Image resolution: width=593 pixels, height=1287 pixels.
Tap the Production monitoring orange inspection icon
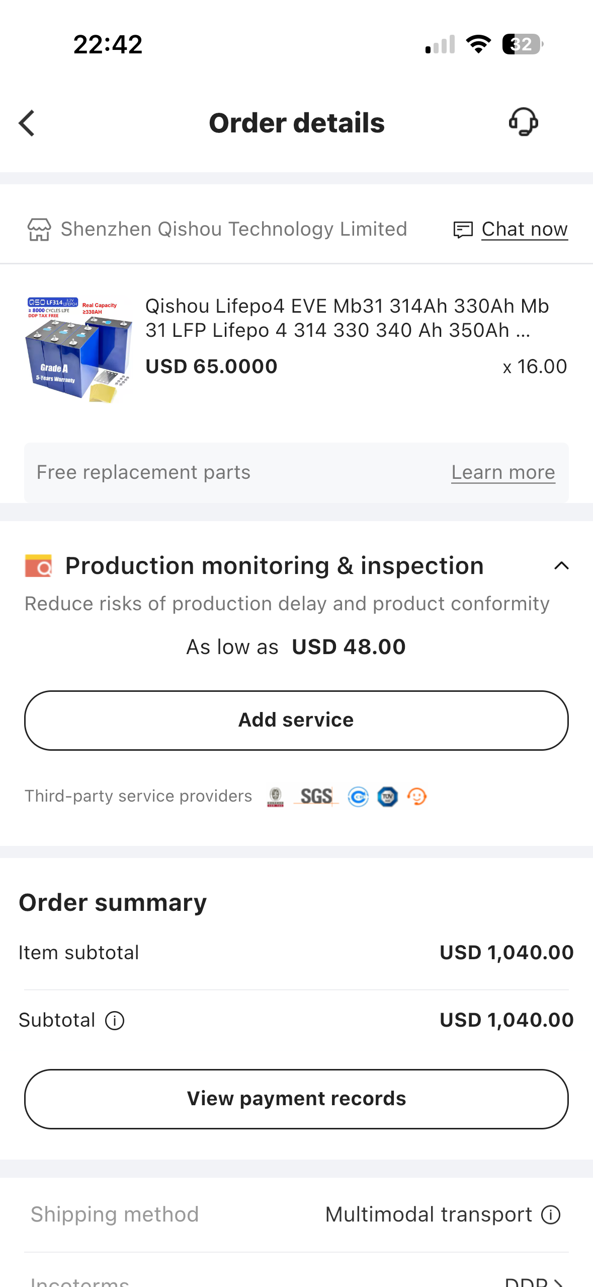pos(39,566)
